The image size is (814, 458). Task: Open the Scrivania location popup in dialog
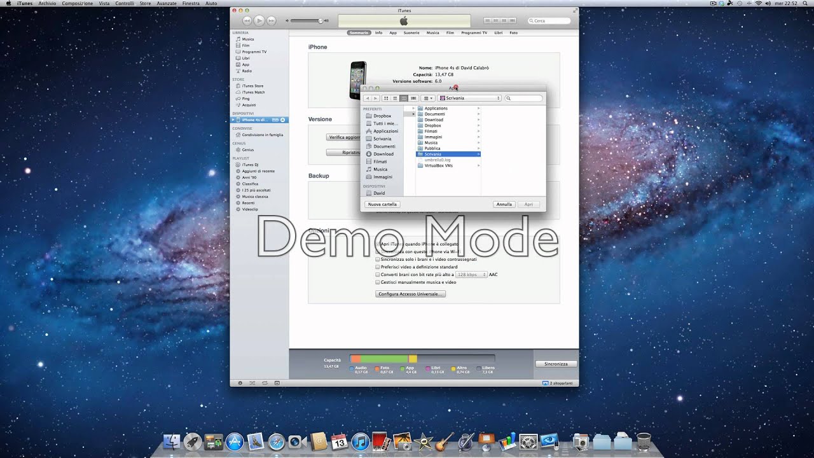(469, 99)
